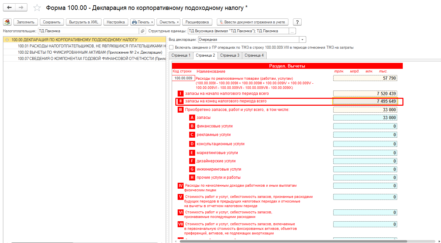This screenshot has width=441, height=243.
Task: Click the row VI value field
Action: (x=365, y=213)
